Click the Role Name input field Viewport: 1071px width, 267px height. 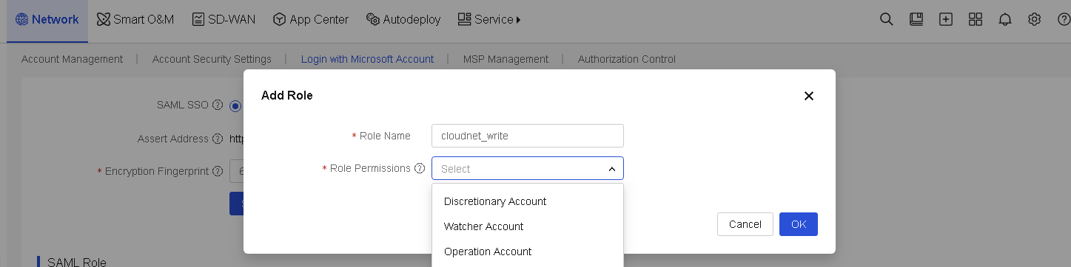[528, 136]
